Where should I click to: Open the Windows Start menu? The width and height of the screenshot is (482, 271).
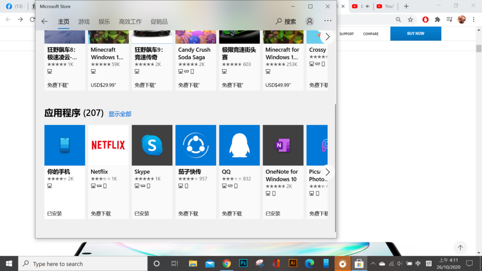[x=9, y=263]
